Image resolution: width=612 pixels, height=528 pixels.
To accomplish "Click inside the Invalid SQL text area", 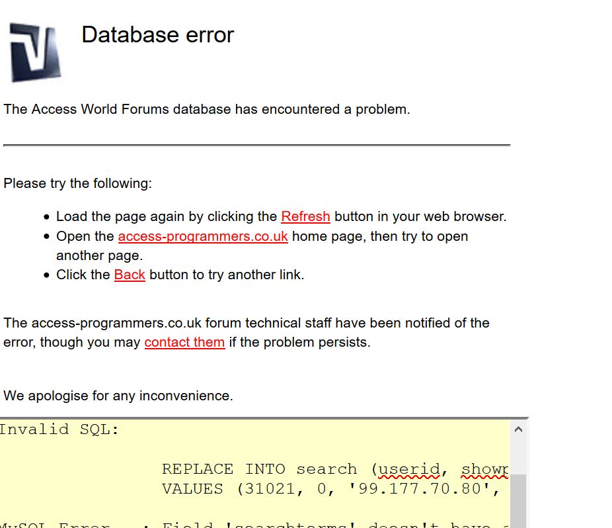I will tap(255, 474).
